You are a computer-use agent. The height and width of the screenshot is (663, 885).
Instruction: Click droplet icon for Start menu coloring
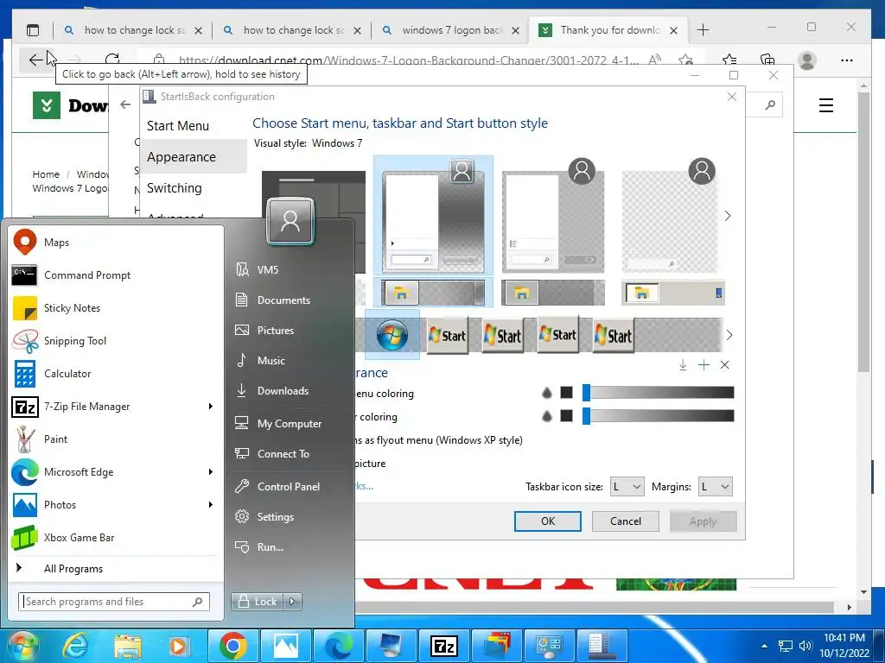[546, 393]
